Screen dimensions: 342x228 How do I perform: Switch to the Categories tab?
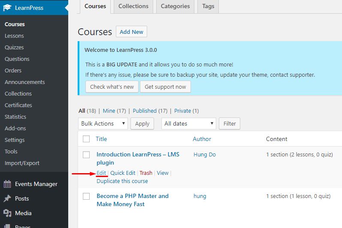click(x=175, y=6)
